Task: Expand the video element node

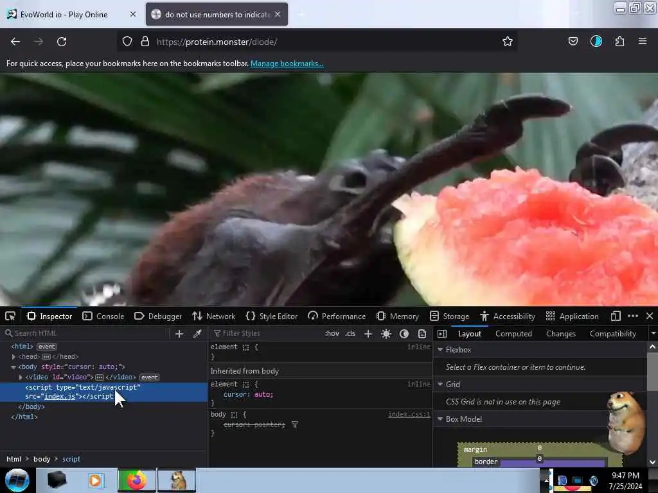Action: 21,377
